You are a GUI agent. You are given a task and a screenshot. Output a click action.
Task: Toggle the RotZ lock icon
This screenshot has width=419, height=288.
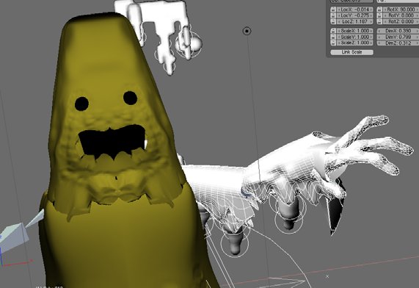(379, 21)
